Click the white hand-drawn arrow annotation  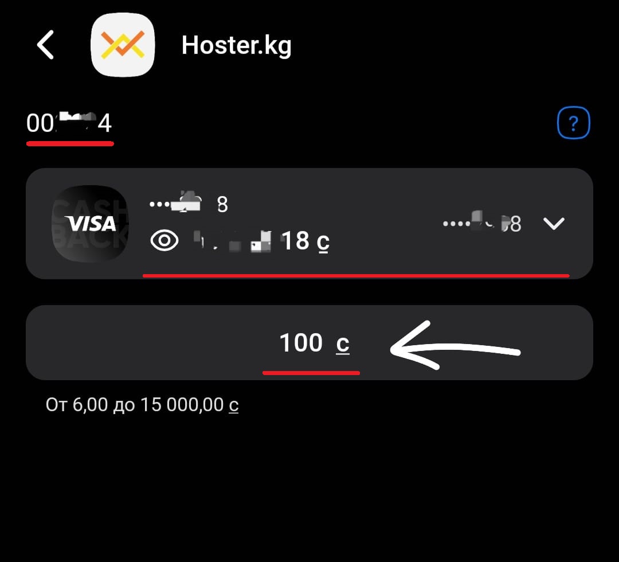click(x=455, y=346)
